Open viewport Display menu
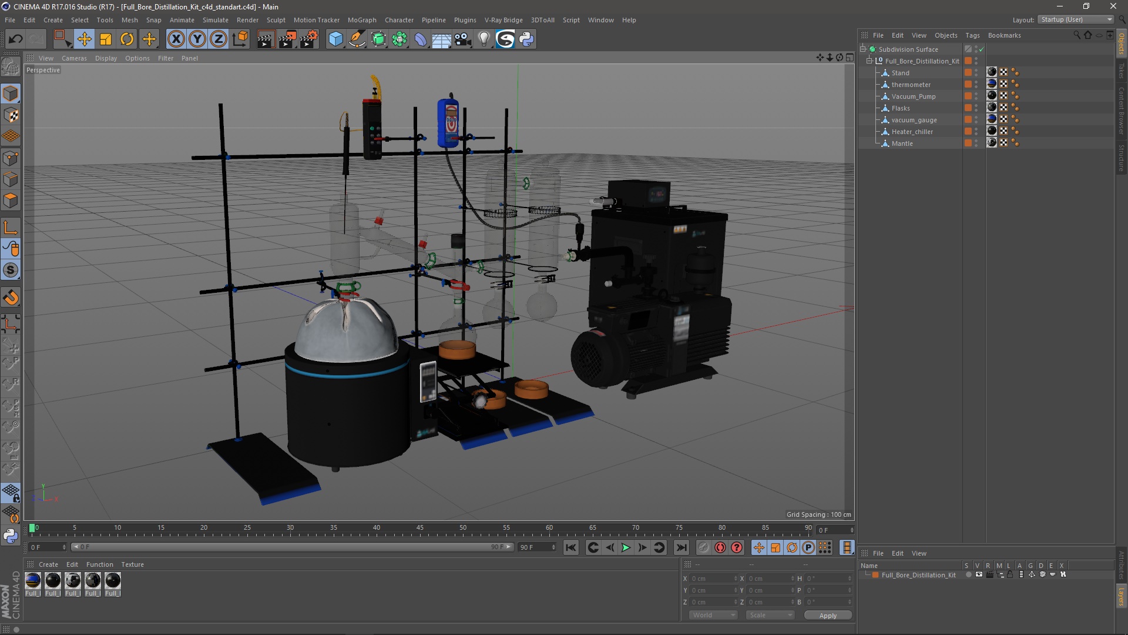This screenshot has width=1128, height=635. (106, 58)
